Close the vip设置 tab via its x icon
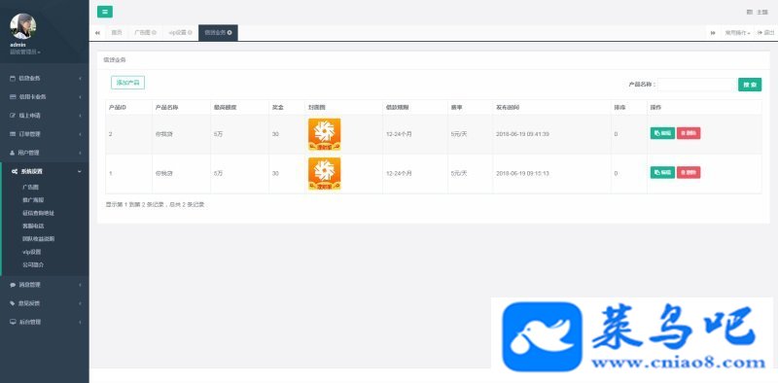778x383 pixels. coord(190,33)
